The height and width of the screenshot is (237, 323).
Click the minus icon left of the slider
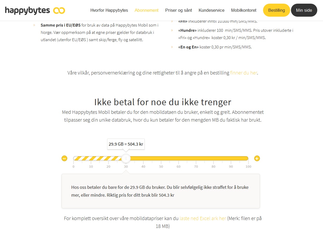point(64,158)
